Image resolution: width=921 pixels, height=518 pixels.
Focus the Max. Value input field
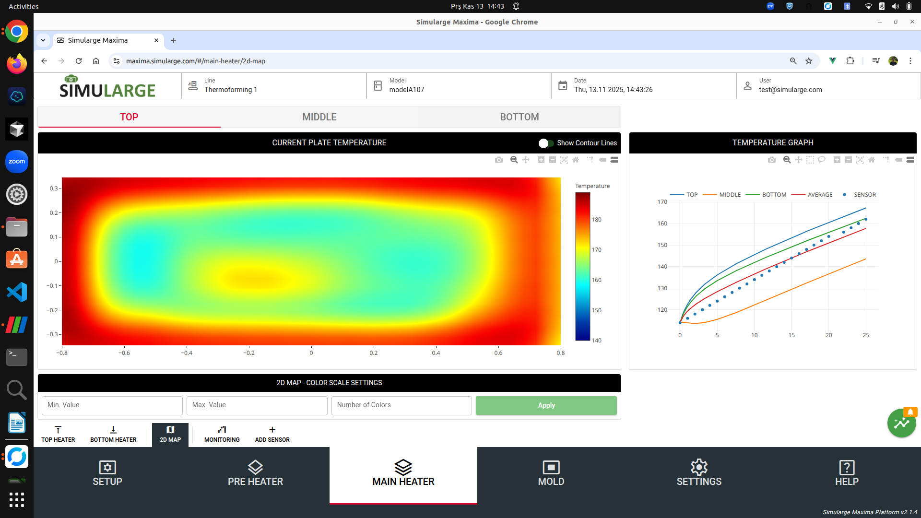(x=257, y=405)
